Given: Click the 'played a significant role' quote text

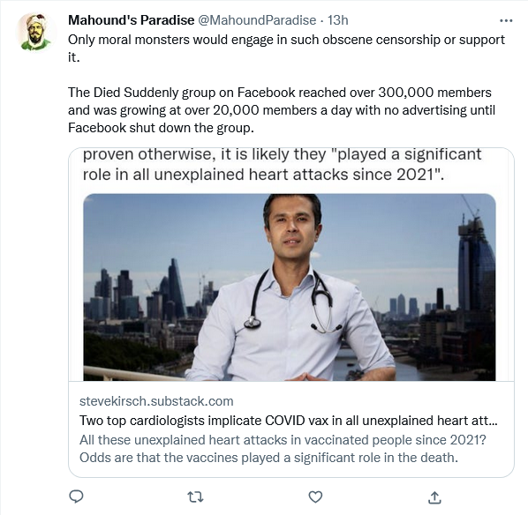Looking at the screenshot, I should [283, 164].
